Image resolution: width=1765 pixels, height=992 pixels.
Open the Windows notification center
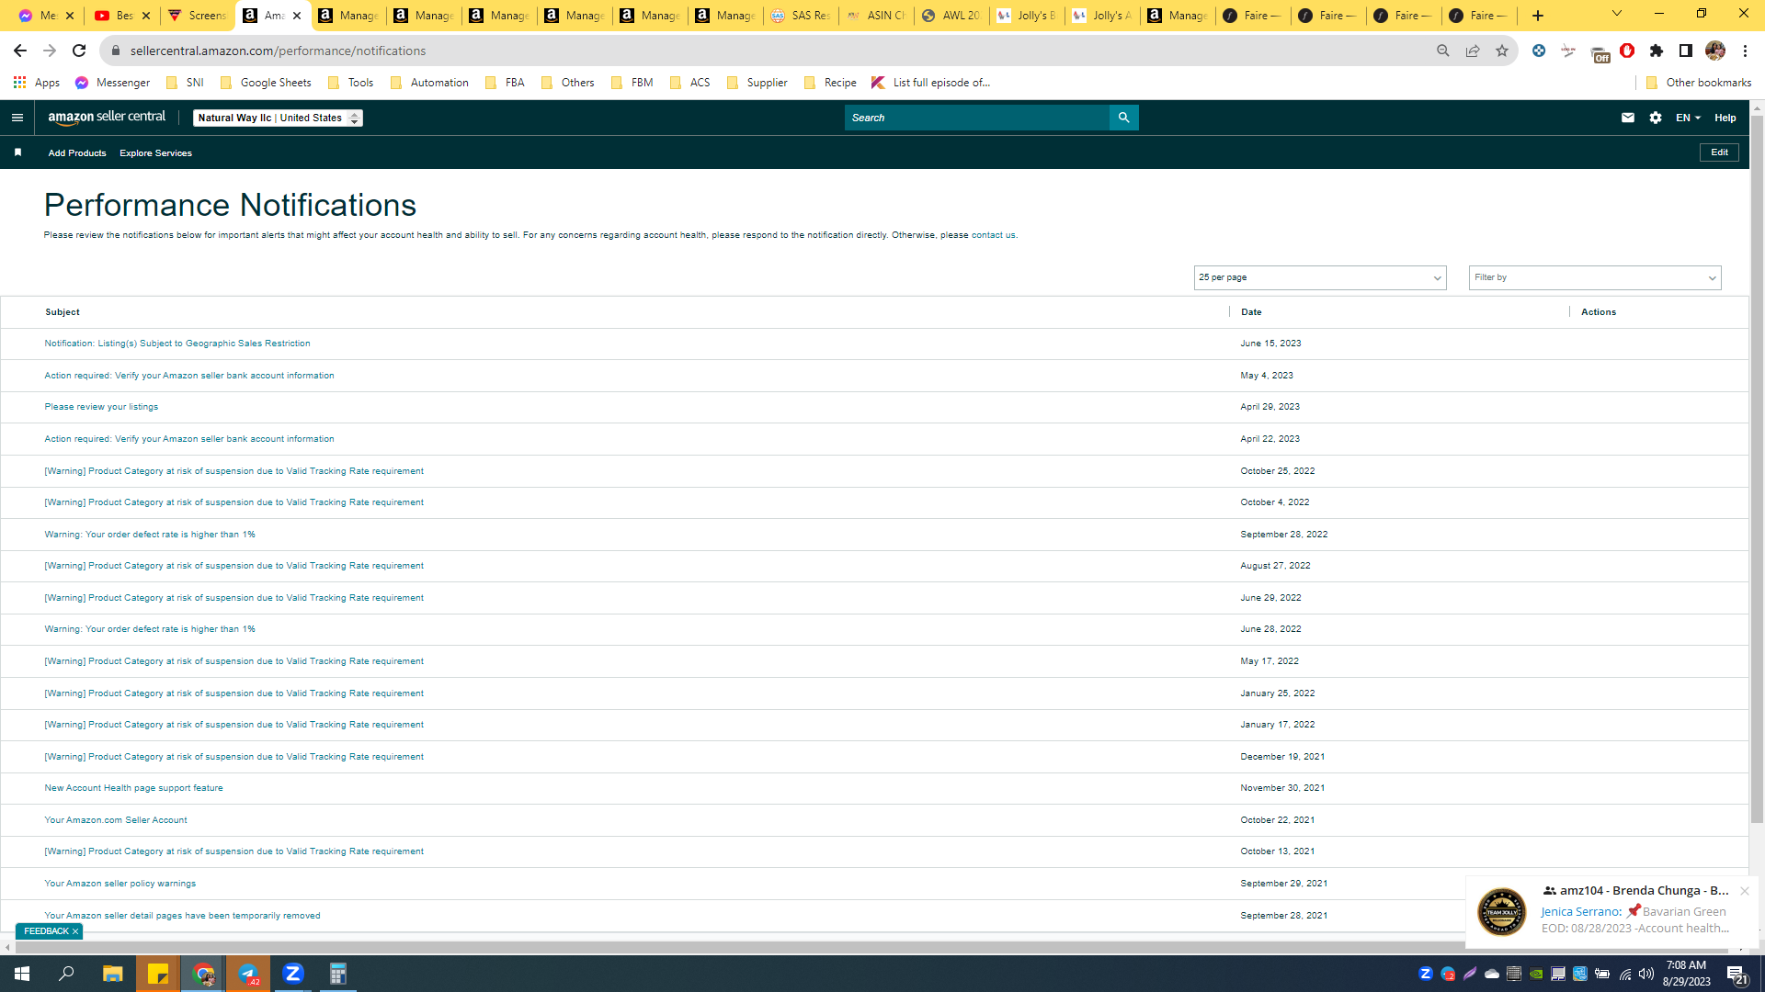tap(1737, 974)
